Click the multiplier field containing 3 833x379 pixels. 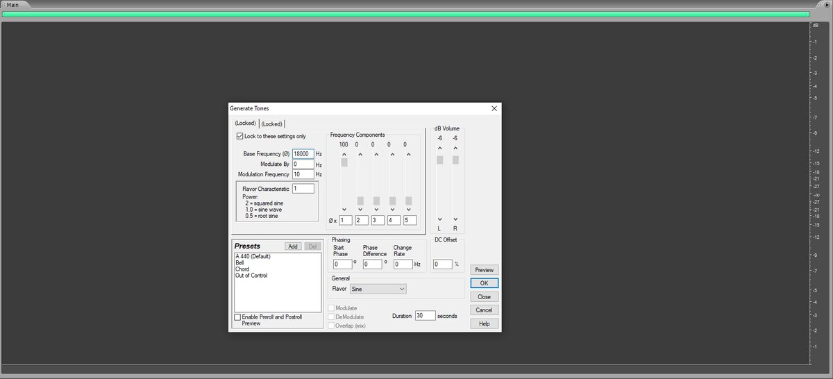click(378, 221)
